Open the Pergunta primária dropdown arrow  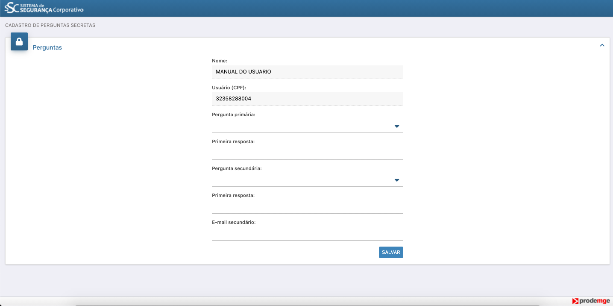pyautogui.click(x=396, y=127)
